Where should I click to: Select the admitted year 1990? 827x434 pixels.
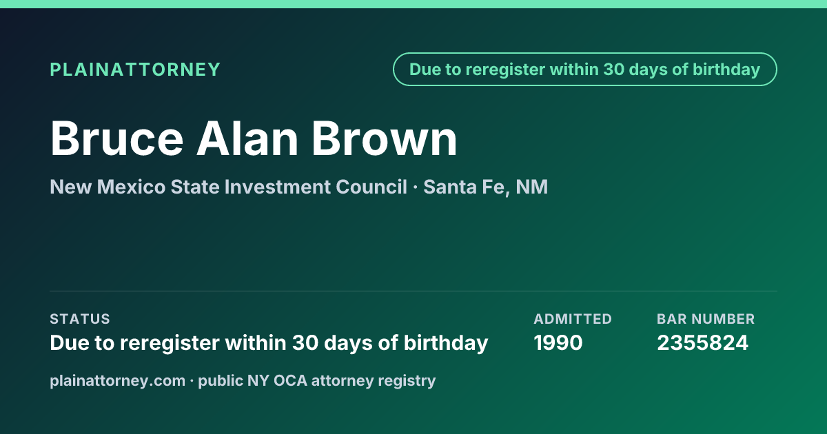(558, 342)
